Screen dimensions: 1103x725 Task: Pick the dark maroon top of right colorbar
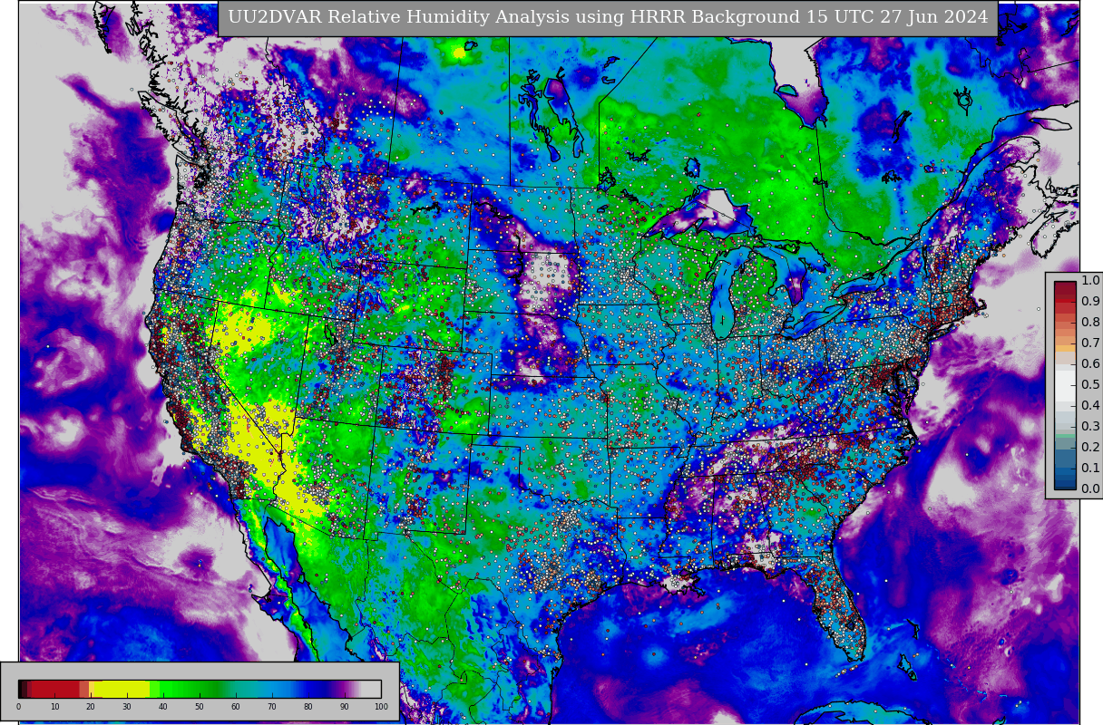(1065, 286)
